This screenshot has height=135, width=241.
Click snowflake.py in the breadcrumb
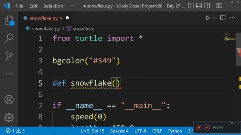click(46, 28)
